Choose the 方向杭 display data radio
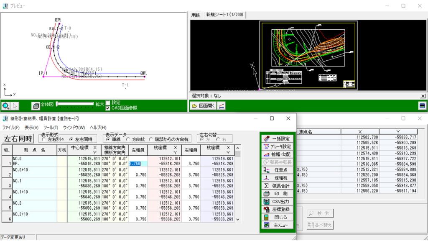The height and width of the screenshot is (241, 428). click(x=129, y=139)
